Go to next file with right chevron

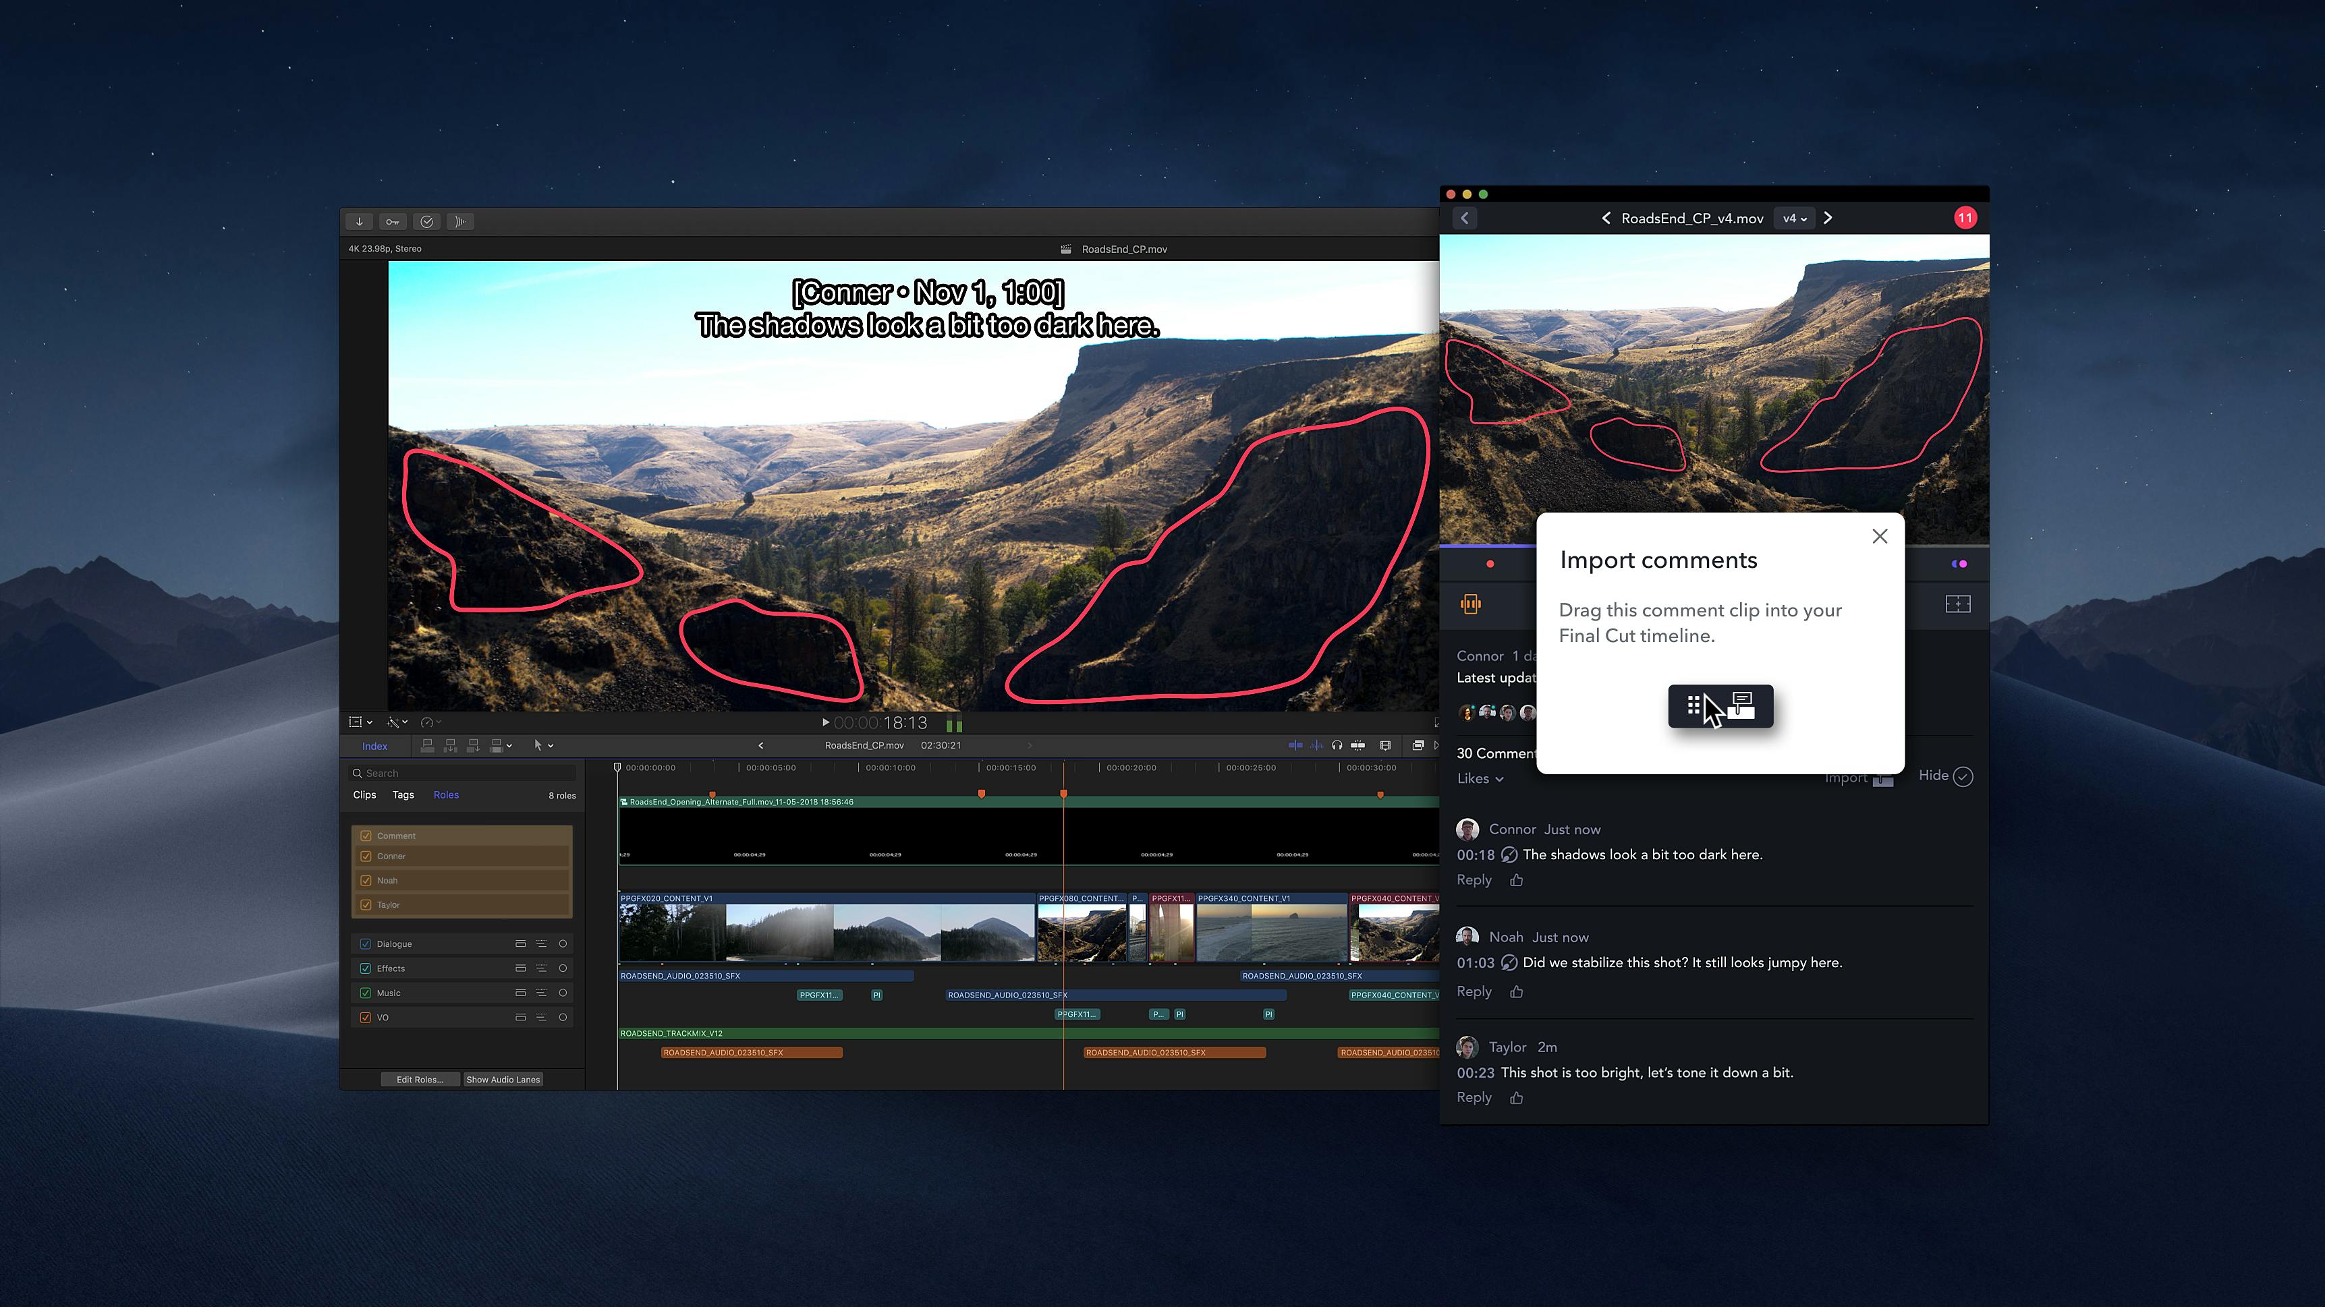point(1828,219)
